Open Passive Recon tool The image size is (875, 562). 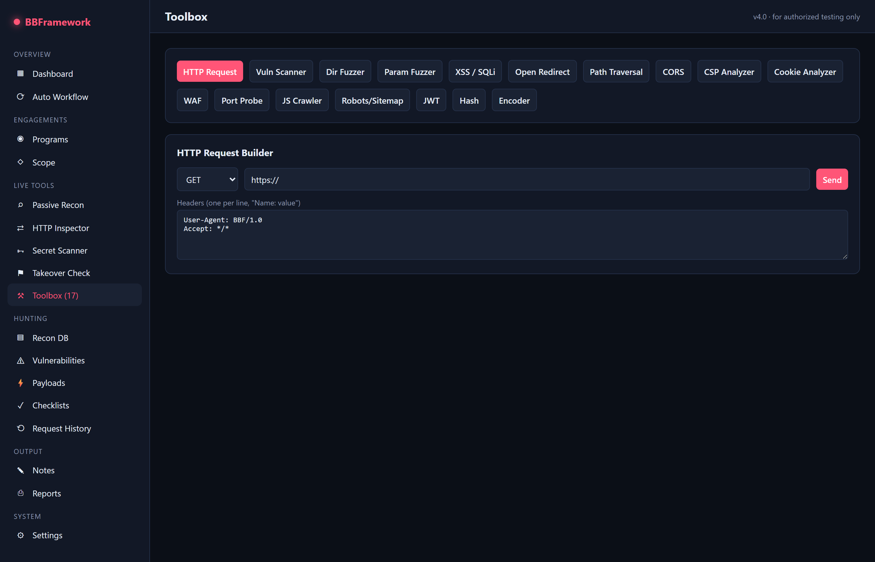click(x=74, y=205)
